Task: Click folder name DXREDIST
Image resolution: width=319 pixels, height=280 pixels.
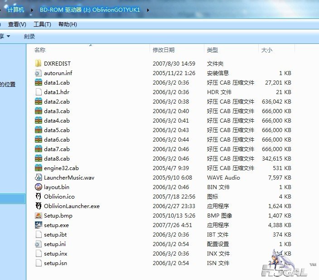Action: tap(58, 63)
